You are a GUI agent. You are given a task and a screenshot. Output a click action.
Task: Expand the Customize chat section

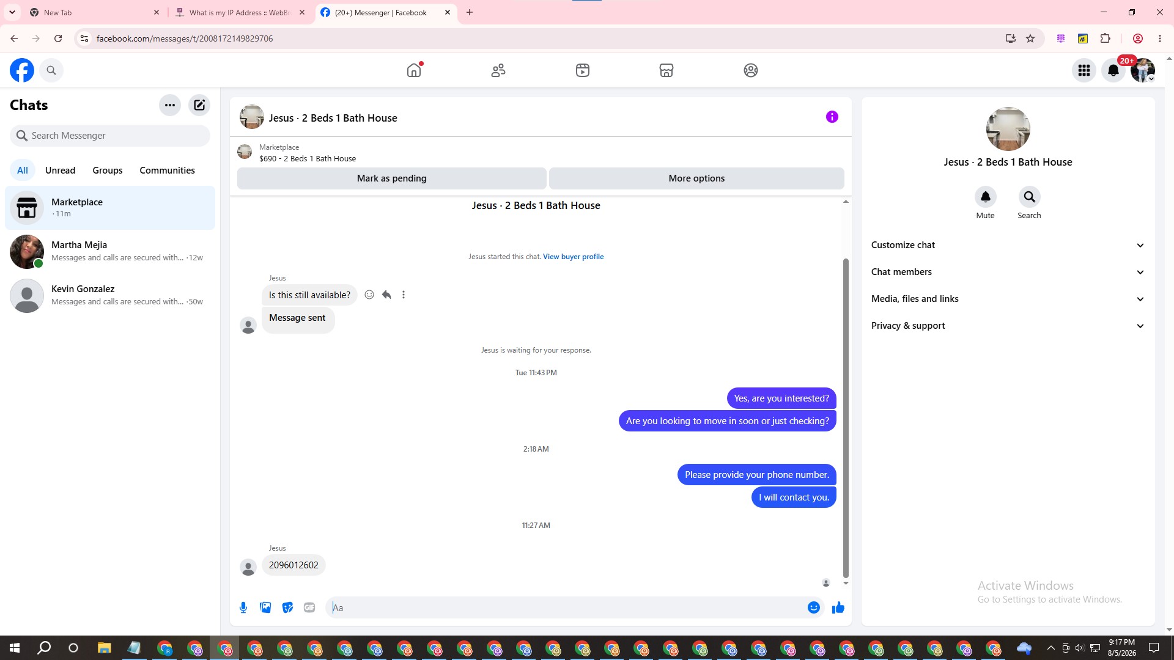pos(1008,245)
